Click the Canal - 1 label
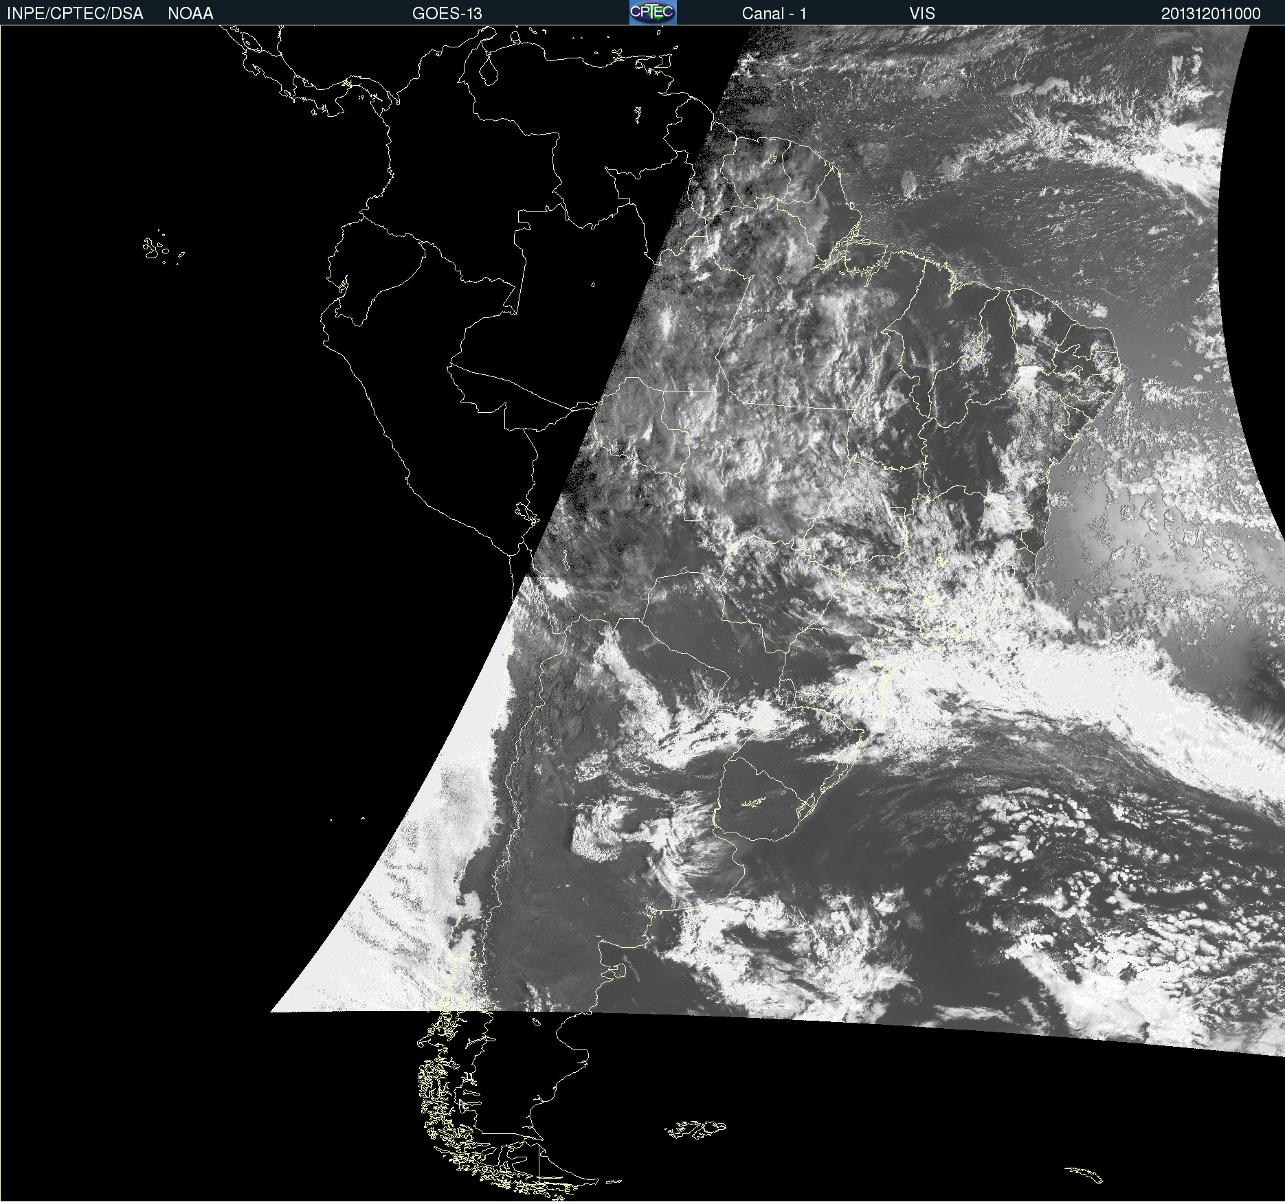Screen dimensions: 1285x1202 point(774,14)
